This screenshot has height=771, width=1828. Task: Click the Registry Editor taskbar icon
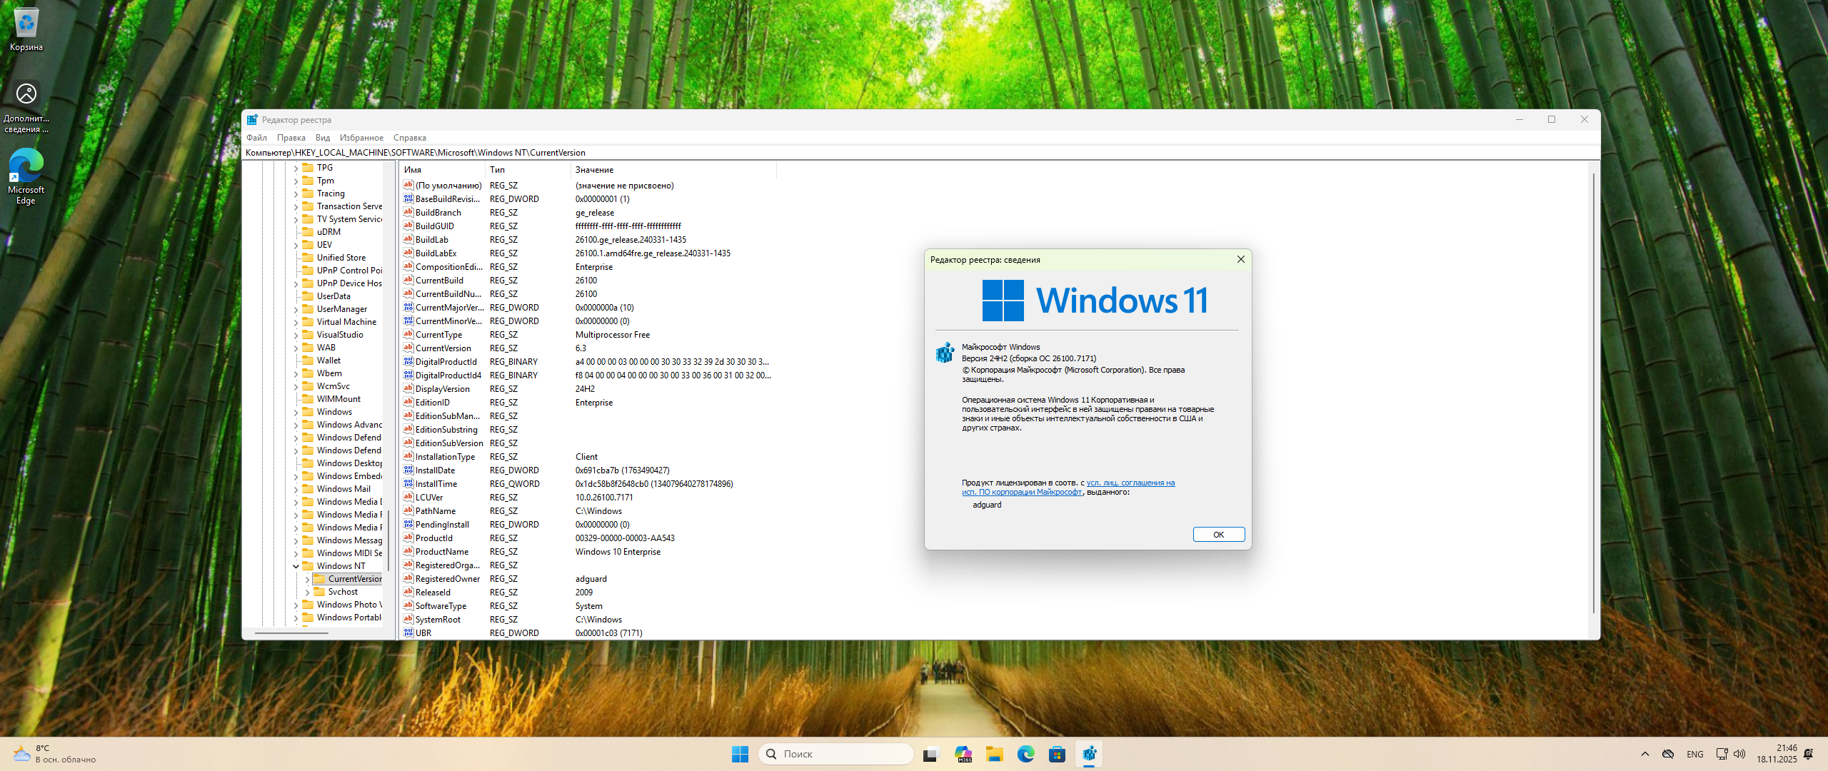(1089, 754)
